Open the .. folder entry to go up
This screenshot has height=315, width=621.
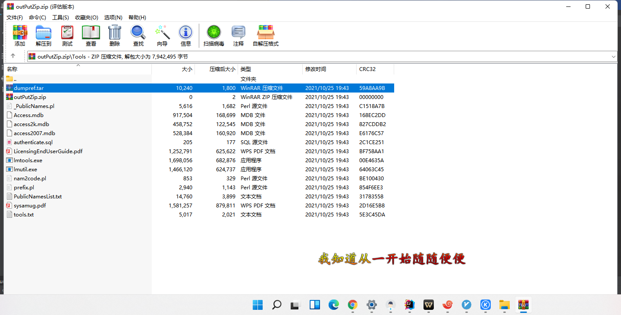(x=14, y=79)
